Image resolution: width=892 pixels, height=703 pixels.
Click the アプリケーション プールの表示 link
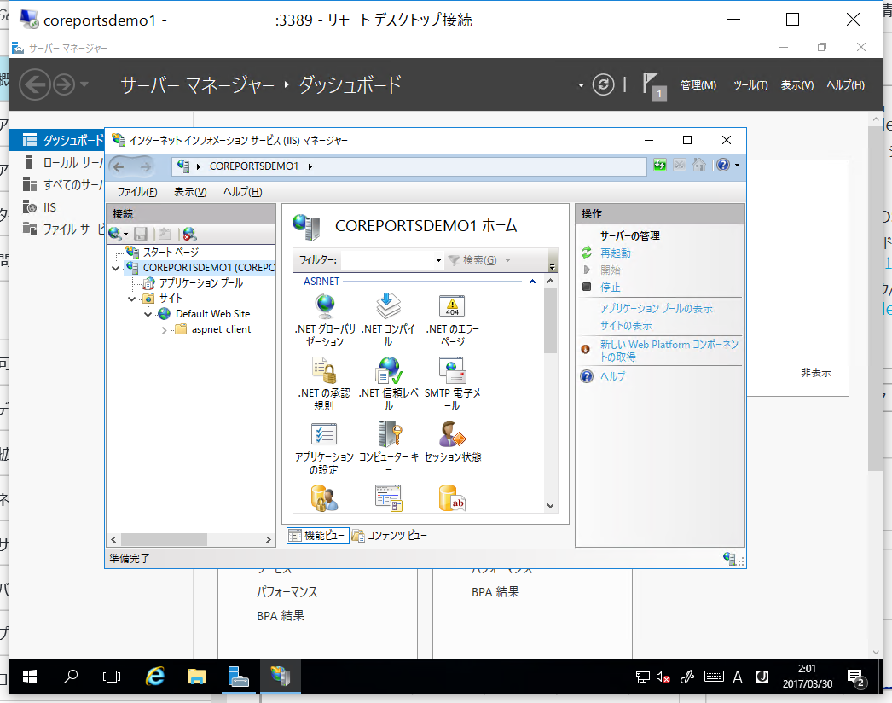pos(657,309)
